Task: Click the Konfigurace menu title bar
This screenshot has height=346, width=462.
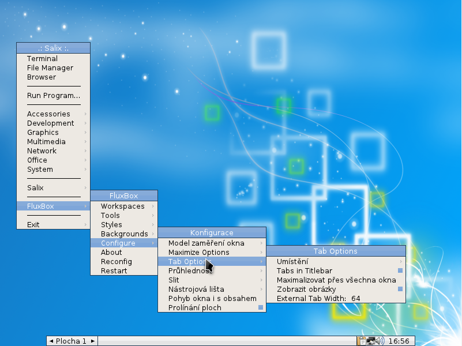Action: click(x=212, y=232)
